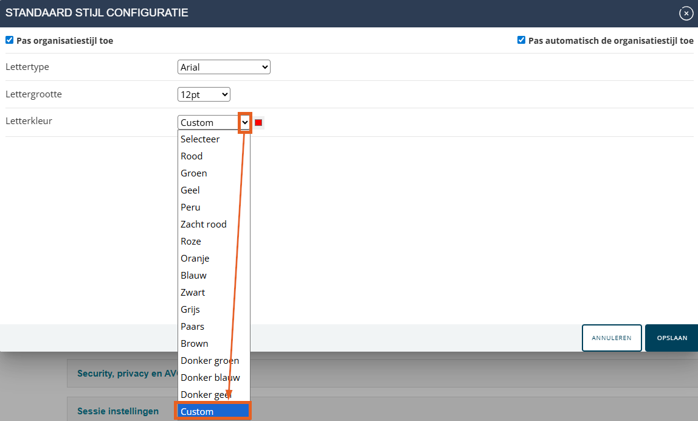Pick 'Oranje' from the color list
The image size is (698, 421).
[213, 259]
